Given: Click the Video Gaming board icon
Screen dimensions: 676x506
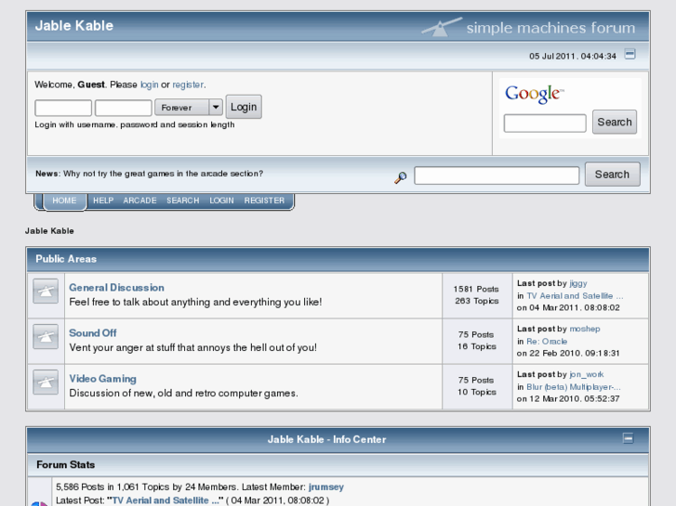Looking at the screenshot, I should [x=46, y=383].
